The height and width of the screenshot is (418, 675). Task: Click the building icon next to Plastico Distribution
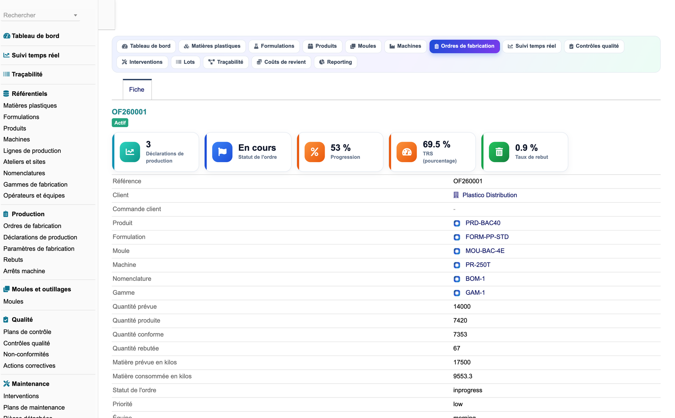(456, 195)
